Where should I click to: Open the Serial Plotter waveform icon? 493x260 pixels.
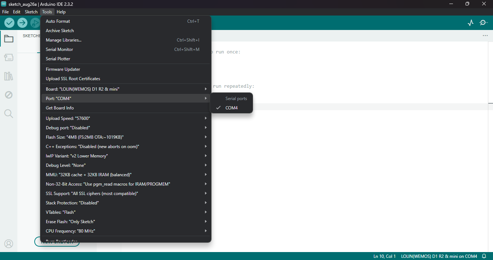[470, 23]
